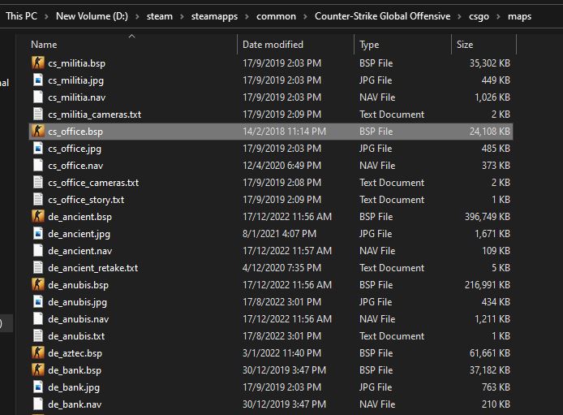The width and height of the screenshot is (563, 415).
Task: Open dropdown arrow after New Volume (D:)
Action: click(x=137, y=16)
